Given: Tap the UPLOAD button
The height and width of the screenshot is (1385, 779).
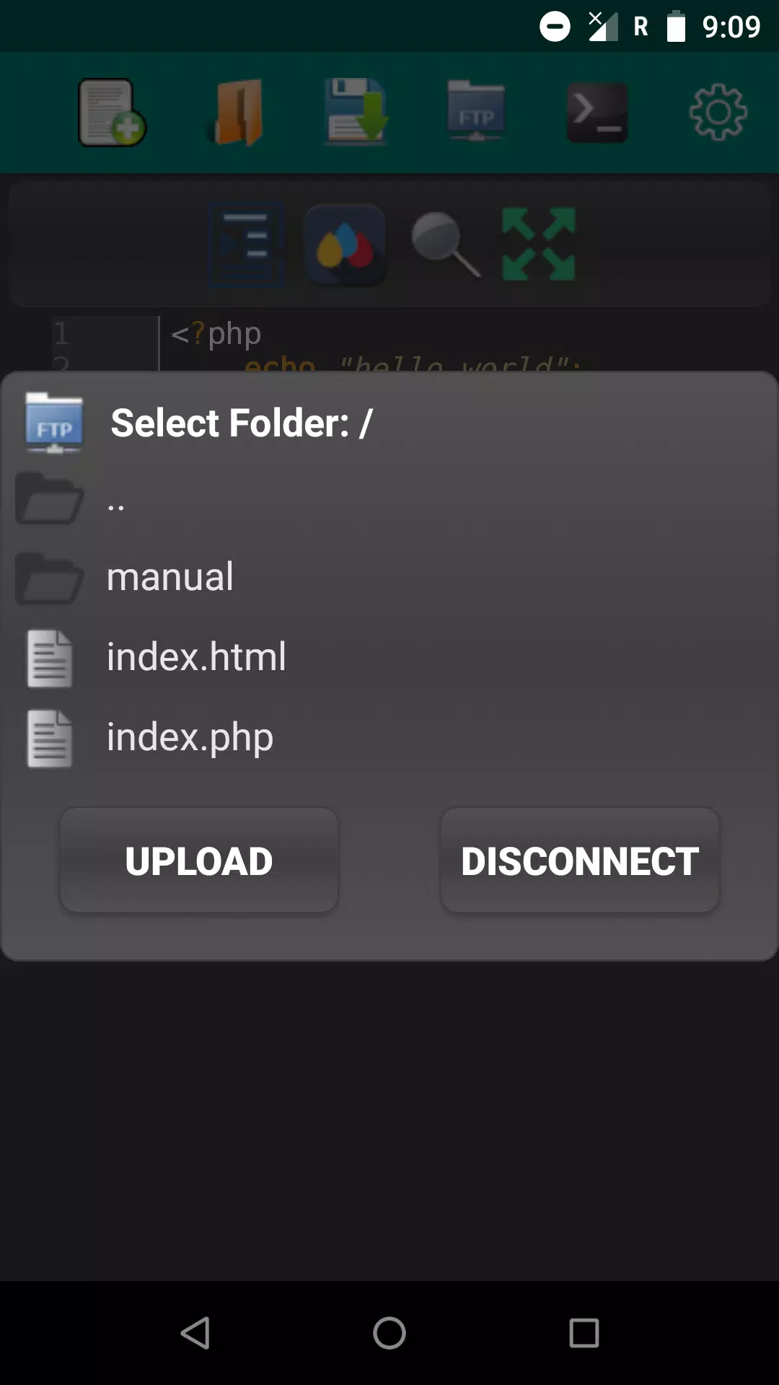Looking at the screenshot, I should coord(199,860).
